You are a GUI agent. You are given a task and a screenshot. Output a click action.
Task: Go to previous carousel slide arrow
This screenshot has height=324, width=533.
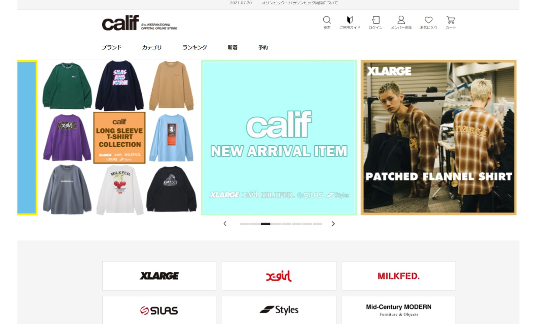[225, 224]
